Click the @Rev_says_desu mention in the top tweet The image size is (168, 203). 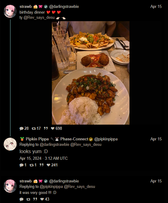[39, 18]
